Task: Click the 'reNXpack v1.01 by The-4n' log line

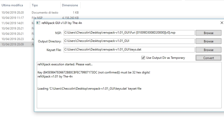Action: click(55, 76)
